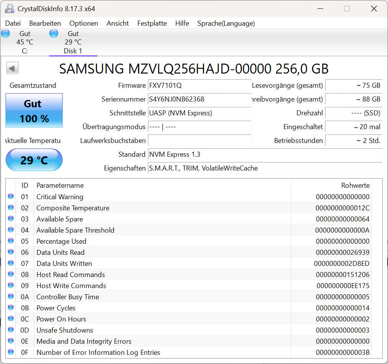Click the blue health indicator above the C: tab

point(5,33)
